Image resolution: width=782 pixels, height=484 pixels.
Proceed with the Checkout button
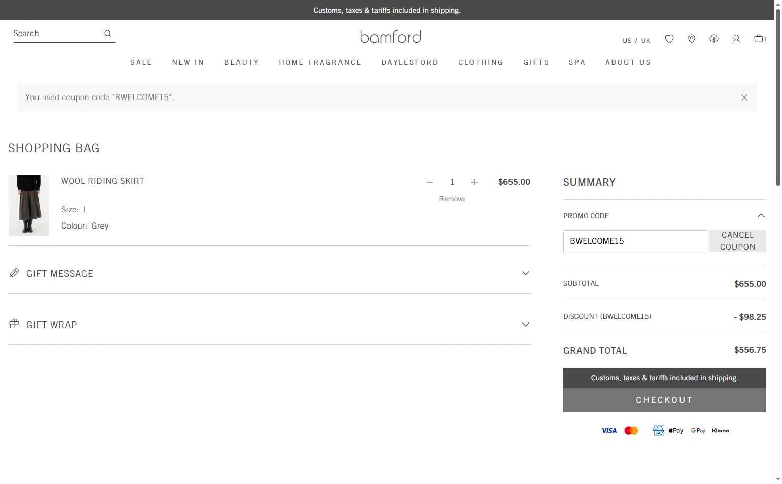click(665, 400)
